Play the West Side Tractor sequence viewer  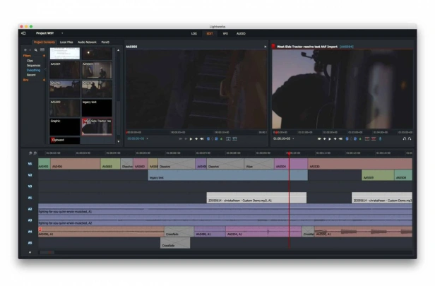tap(330, 139)
